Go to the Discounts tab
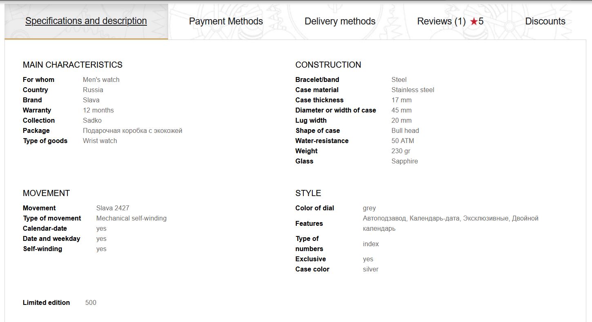 pos(545,22)
